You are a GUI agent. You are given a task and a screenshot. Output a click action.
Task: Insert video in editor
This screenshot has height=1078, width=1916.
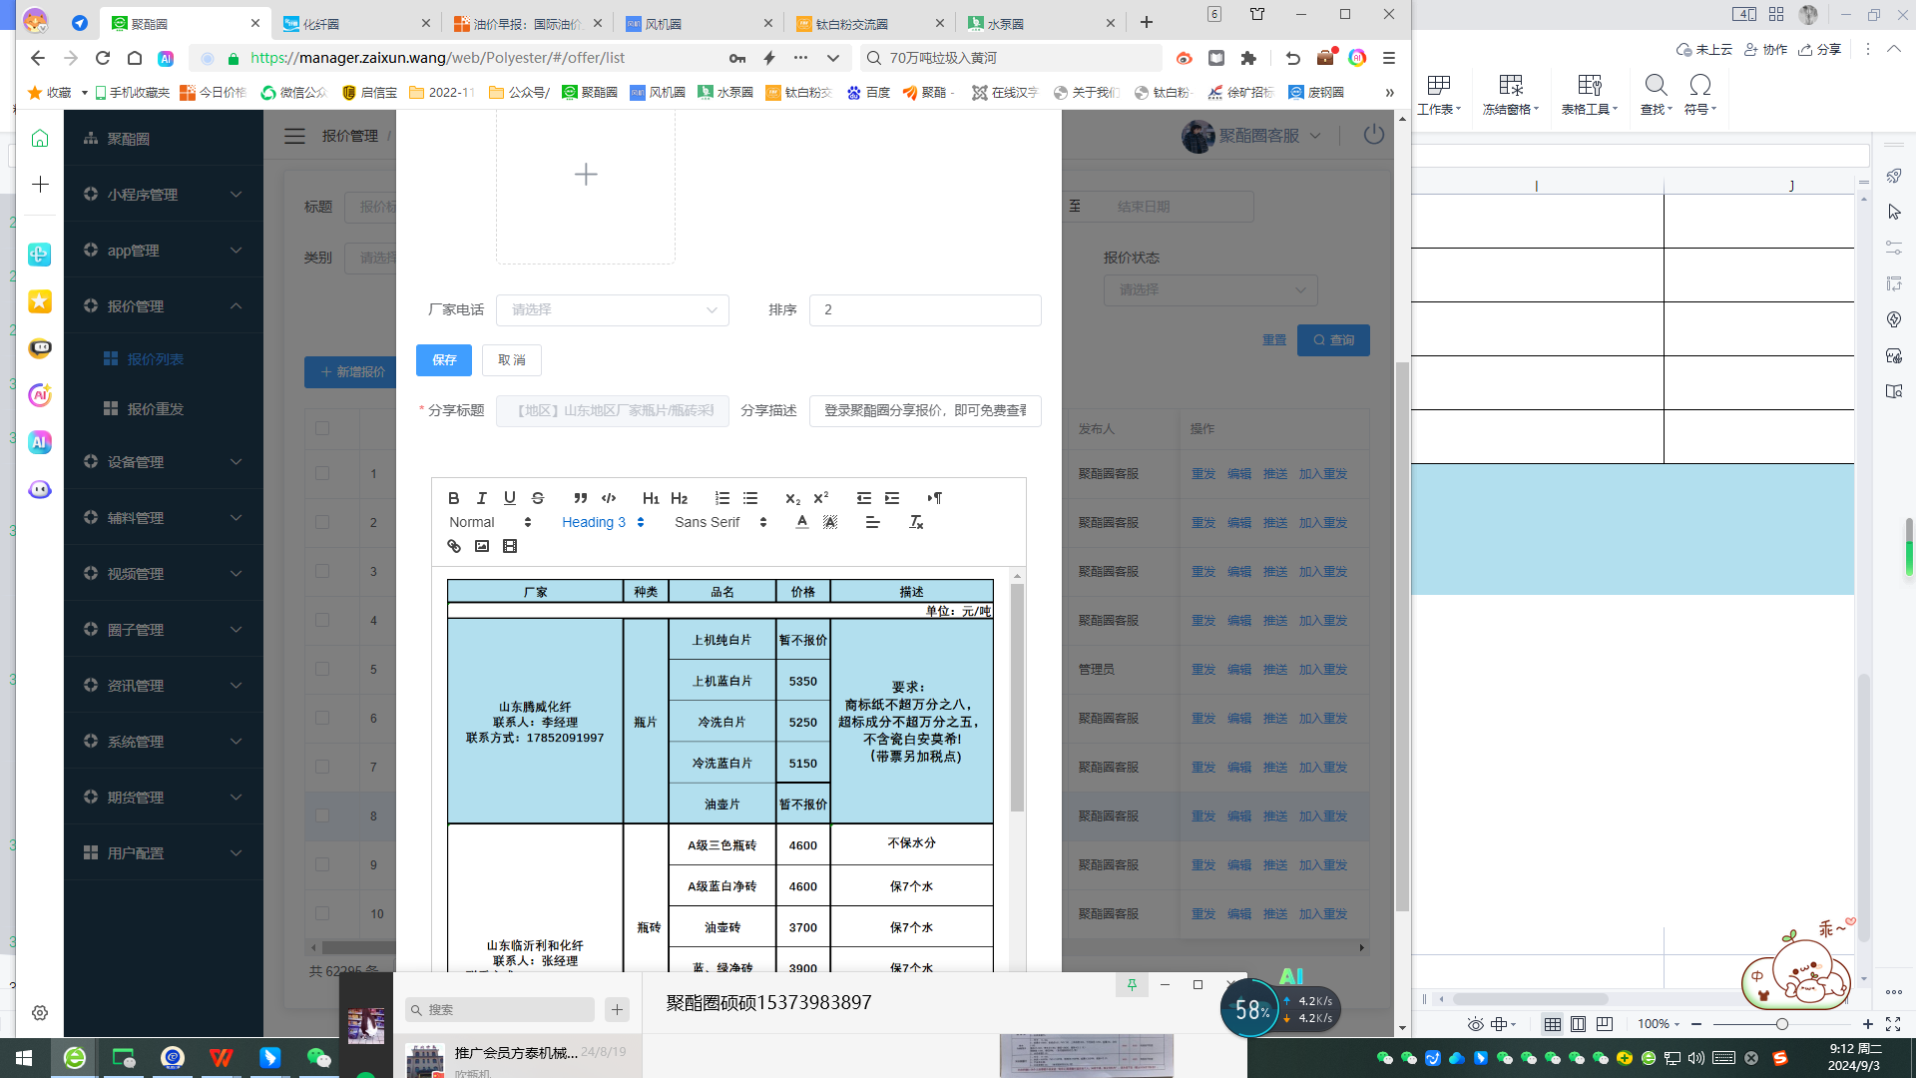click(x=510, y=546)
